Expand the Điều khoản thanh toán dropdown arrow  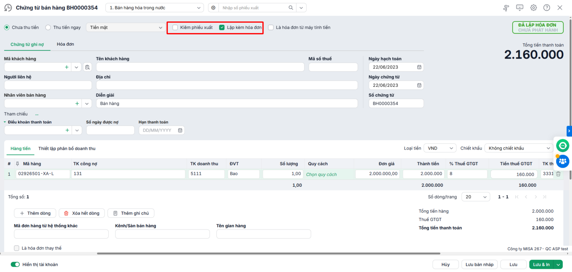point(77,130)
